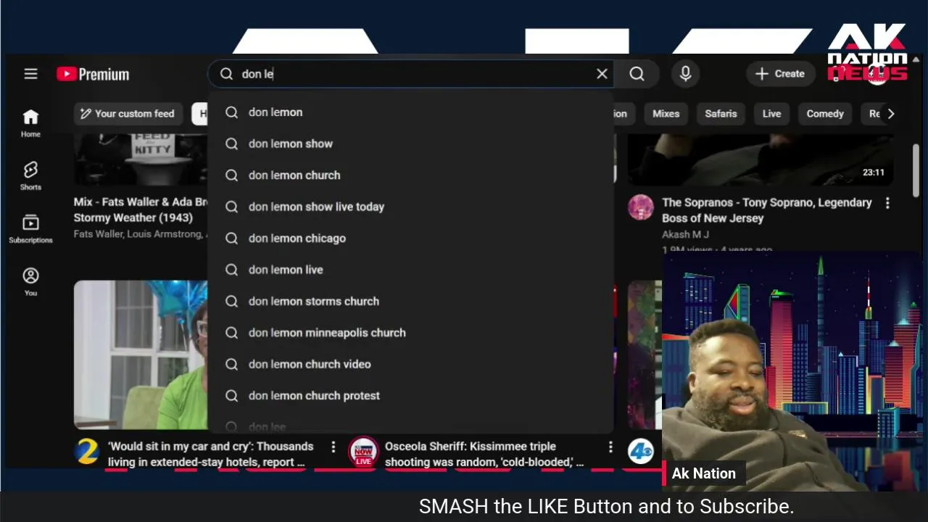
Task: Go to YouTube Premium home logo
Action: (x=93, y=74)
